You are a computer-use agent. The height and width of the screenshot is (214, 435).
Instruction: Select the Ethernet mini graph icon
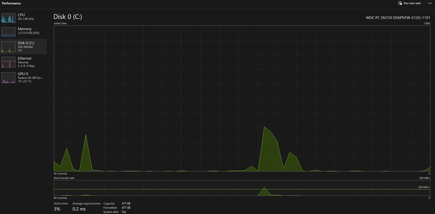coord(8,62)
